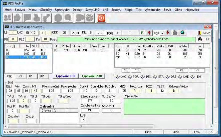Click the globe map icon button

182,33
